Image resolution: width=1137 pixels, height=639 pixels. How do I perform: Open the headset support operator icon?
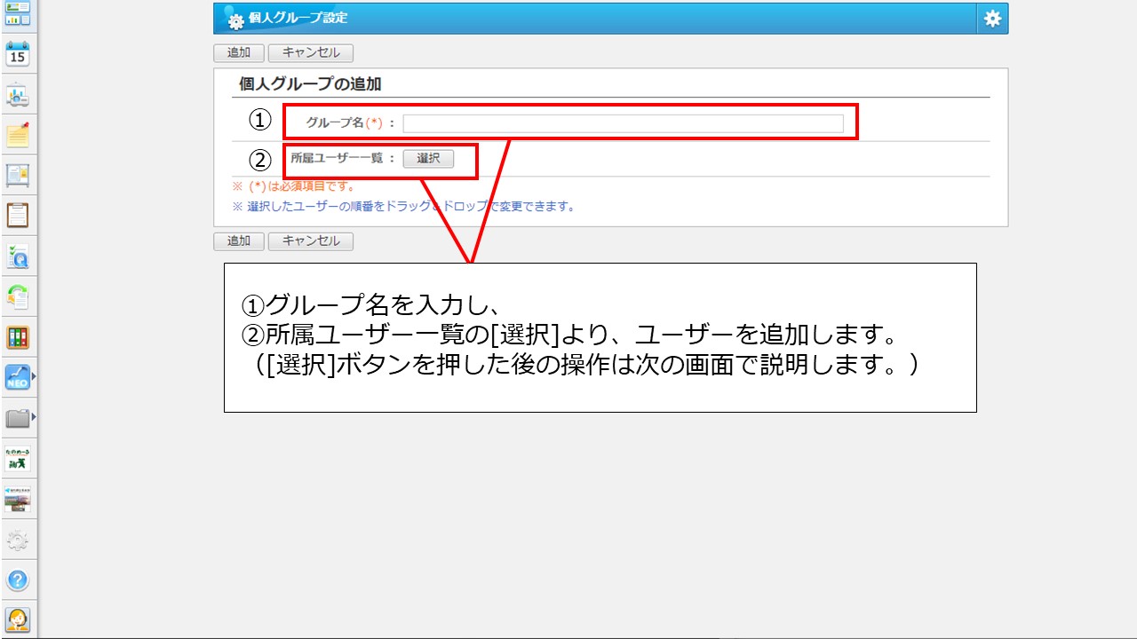click(x=18, y=619)
